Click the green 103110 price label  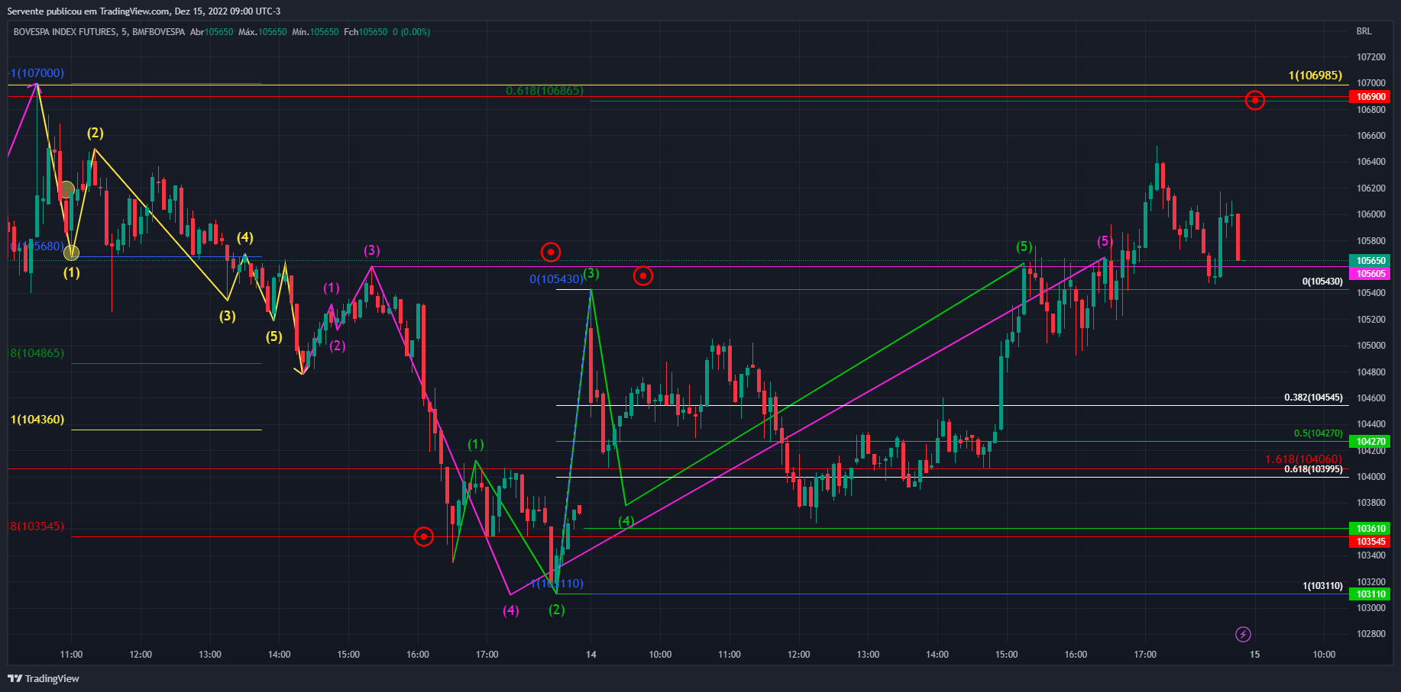pyautogui.click(x=1371, y=594)
